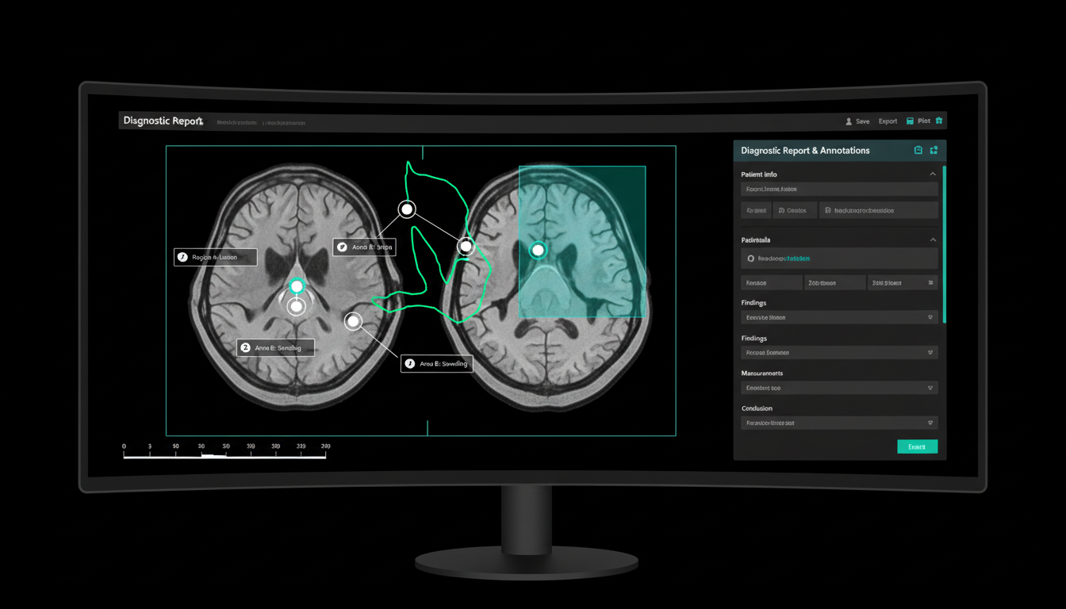Click the expand icon in the annotations panel header
Viewport: 1066px width, 609px height.
pos(934,150)
